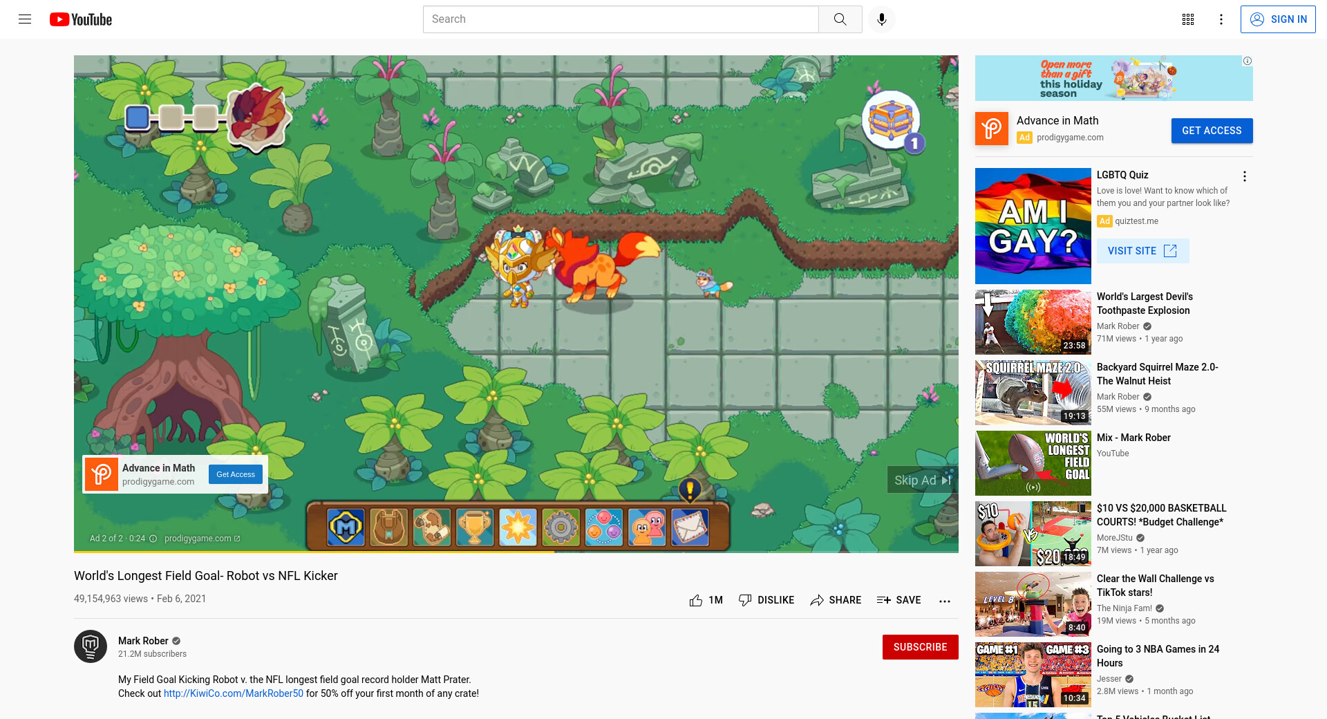Image resolution: width=1327 pixels, height=719 pixels.
Task: Open World's Largest Devil's Toothpaste Explosion
Action: click(x=1145, y=304)
